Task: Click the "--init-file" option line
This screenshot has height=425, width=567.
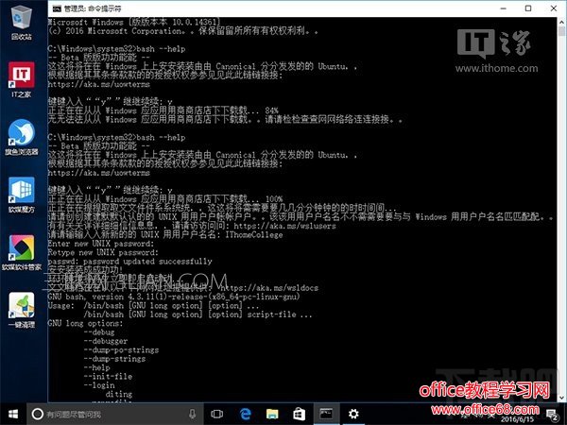Action: [x=108, y=377]
